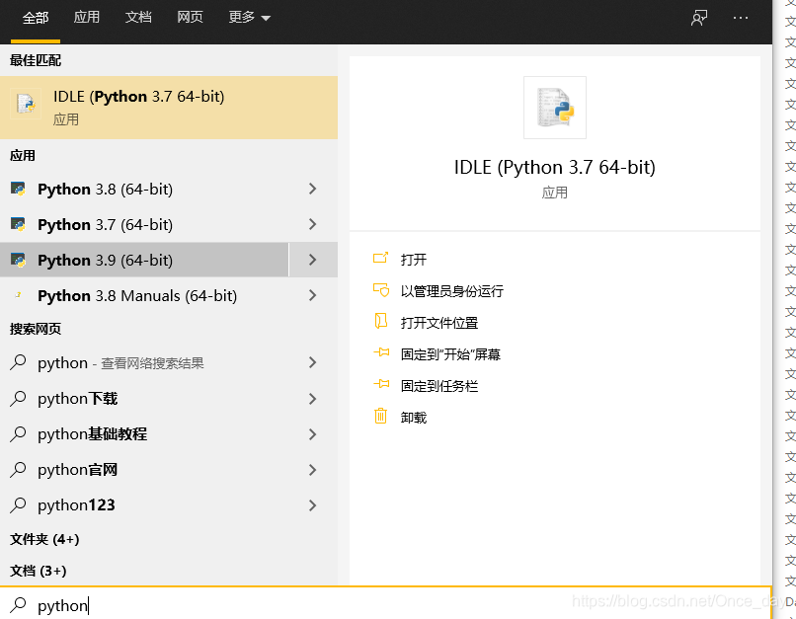796x619 pixels.
Task: Click the IDLE file icon in best match
Action: 26,104
